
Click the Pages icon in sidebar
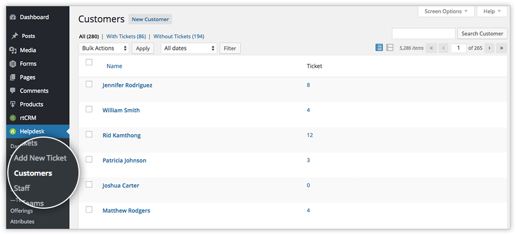tap(13, 77)
